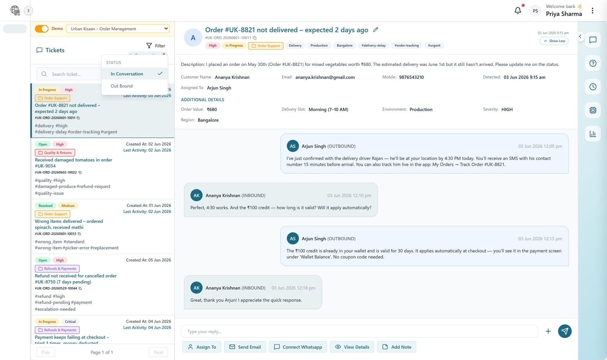Collapse the right panel with the chevron

tap(580, 36)
